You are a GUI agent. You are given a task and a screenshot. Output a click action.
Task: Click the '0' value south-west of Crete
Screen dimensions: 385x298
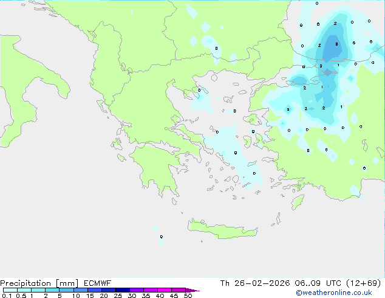(162, 237)
